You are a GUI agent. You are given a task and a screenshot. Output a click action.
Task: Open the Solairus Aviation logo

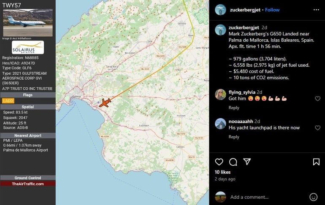point(28,47)
